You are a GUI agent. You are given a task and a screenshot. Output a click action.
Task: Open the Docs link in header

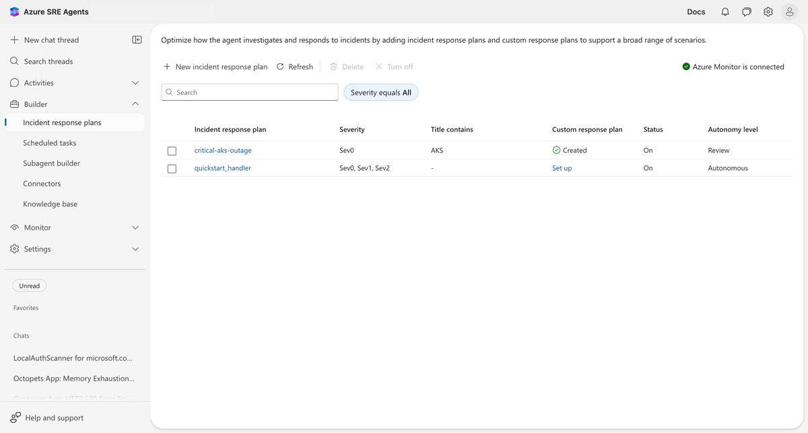[696, 12]
